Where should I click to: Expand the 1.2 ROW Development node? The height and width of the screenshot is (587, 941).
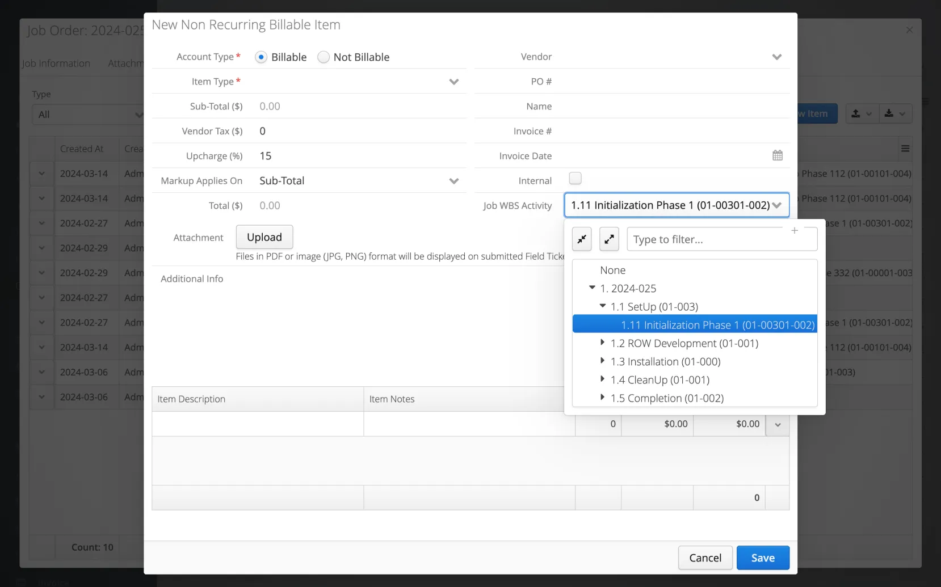pyautogui.click(x=602, y=343)
